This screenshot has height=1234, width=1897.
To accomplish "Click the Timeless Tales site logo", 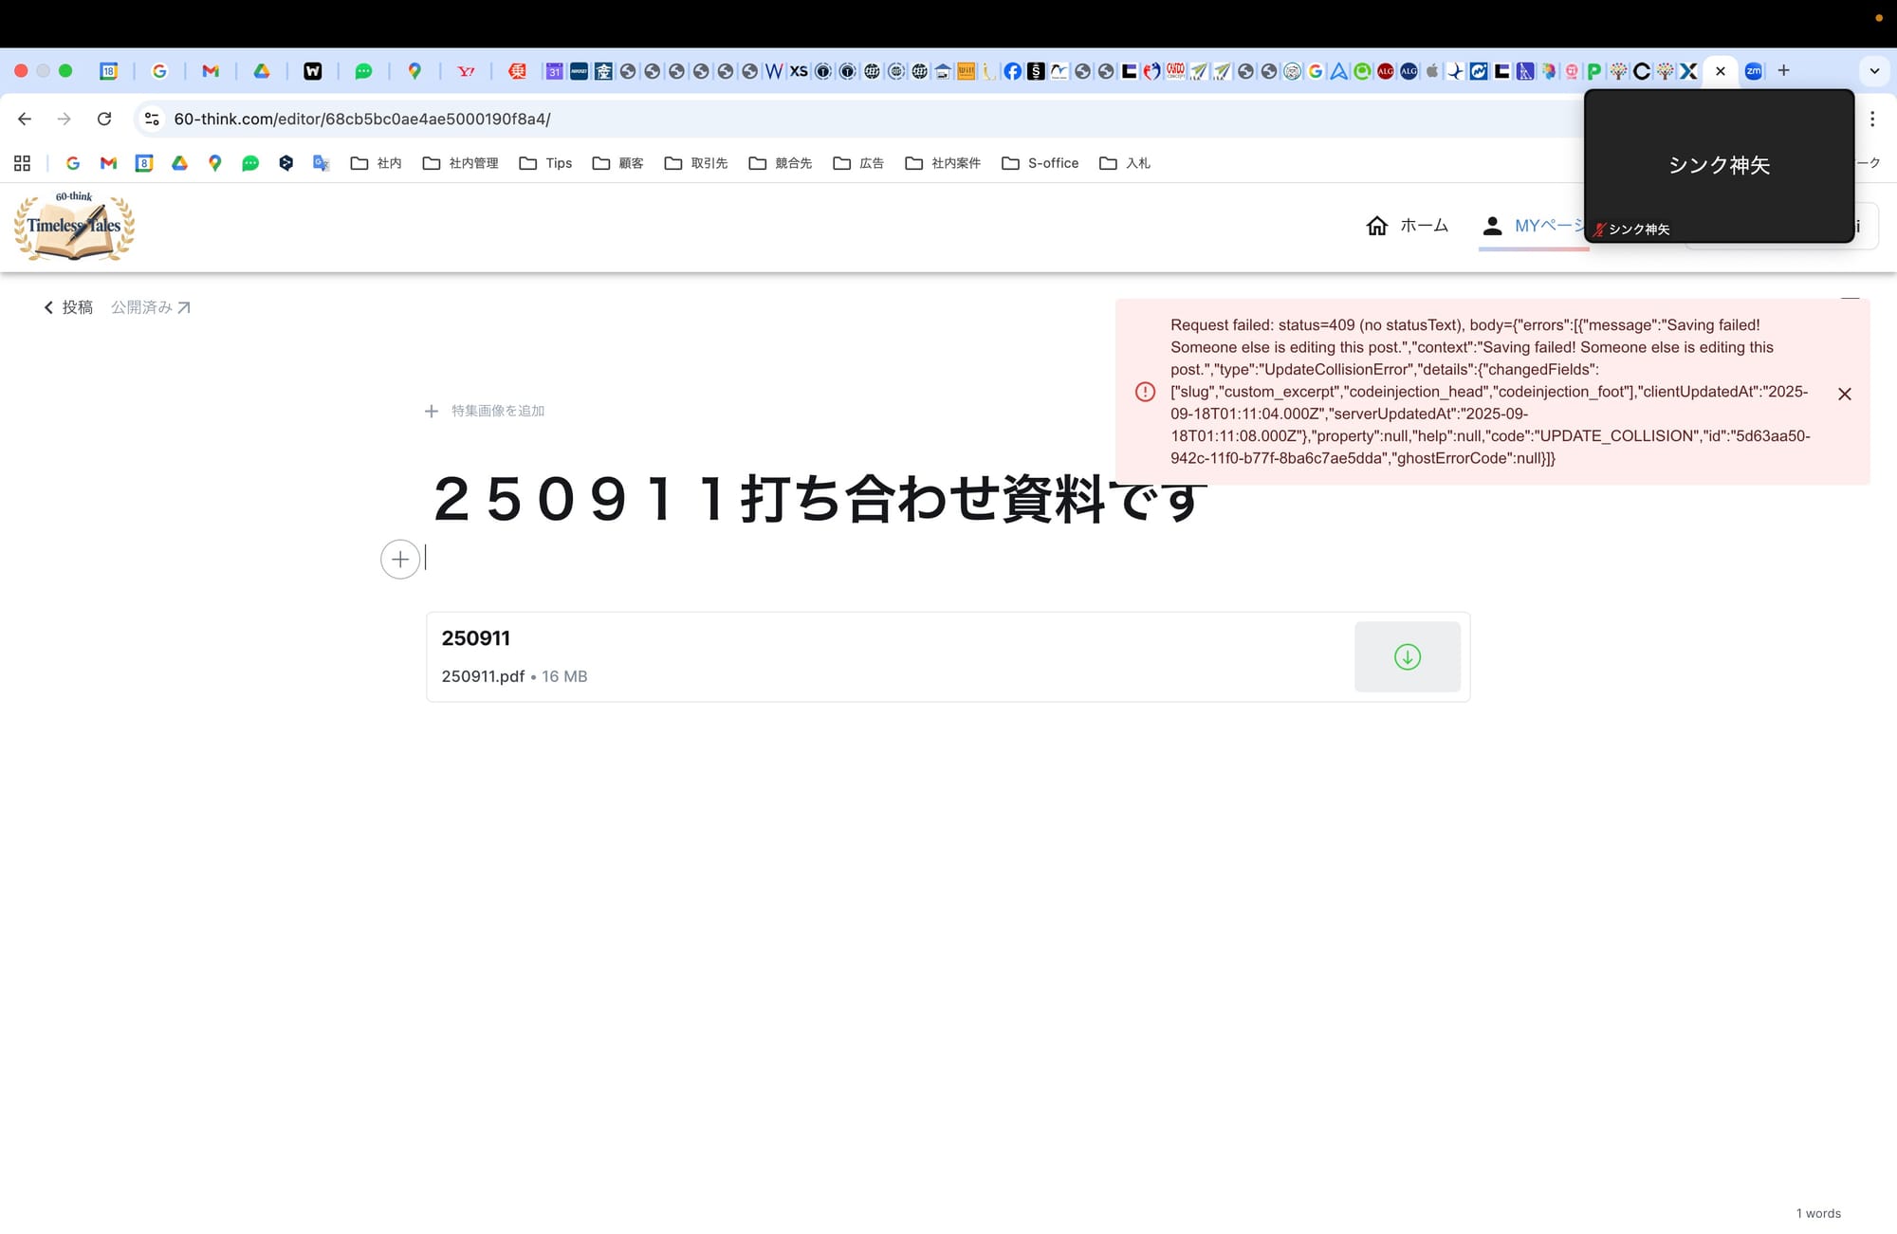I will point(74,227).
